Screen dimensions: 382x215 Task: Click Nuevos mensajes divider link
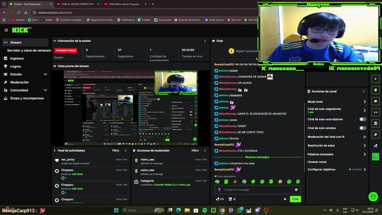coord(257,157)
